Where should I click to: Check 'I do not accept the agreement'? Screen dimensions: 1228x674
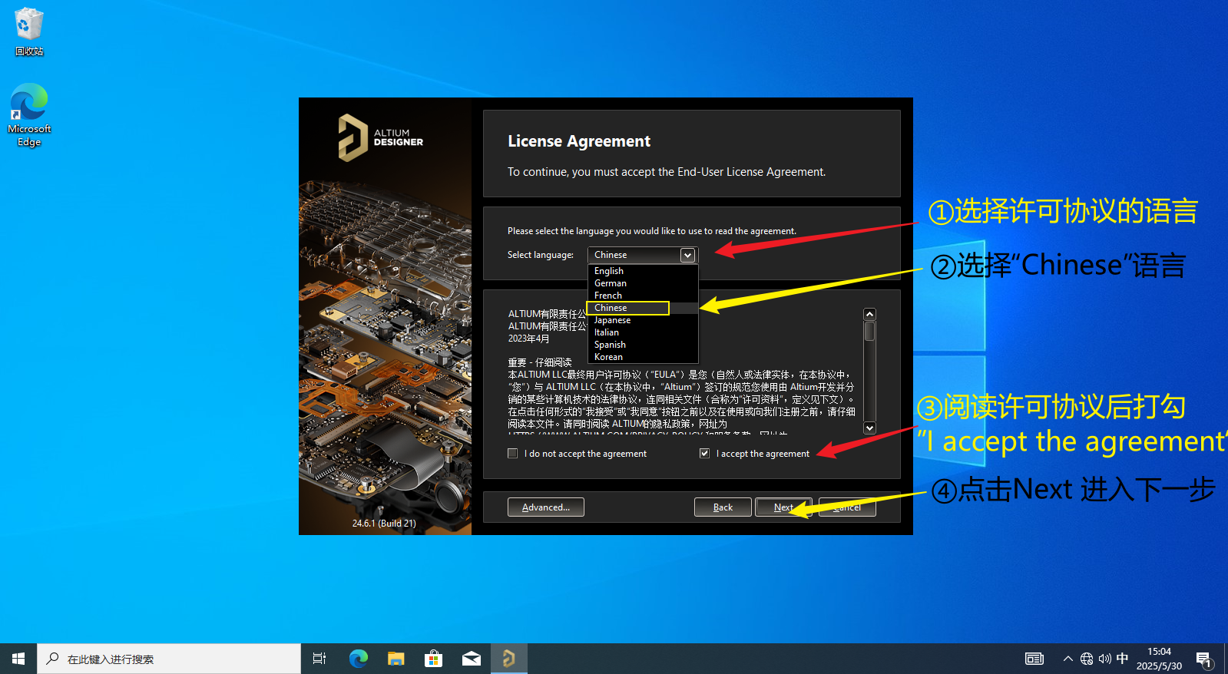(x=512, y=454)
